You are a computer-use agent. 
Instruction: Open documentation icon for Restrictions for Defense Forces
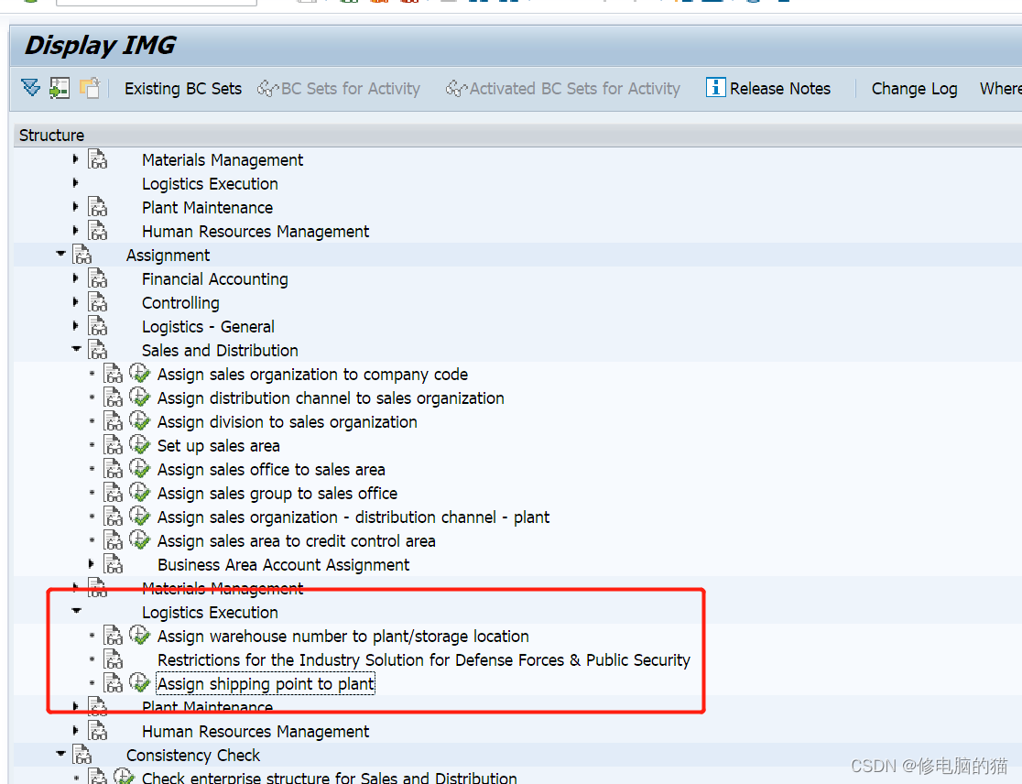pos(113,660)
